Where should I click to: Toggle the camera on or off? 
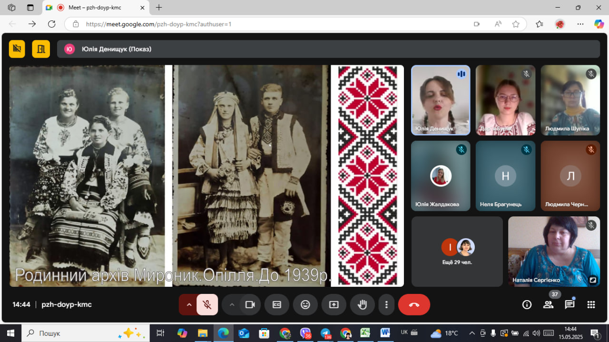tap(250, 305)
